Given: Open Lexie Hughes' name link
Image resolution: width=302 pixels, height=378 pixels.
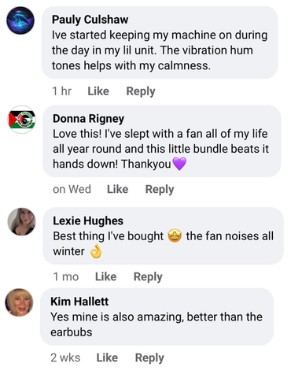Looking at the screenshot, I should (88, 220).
